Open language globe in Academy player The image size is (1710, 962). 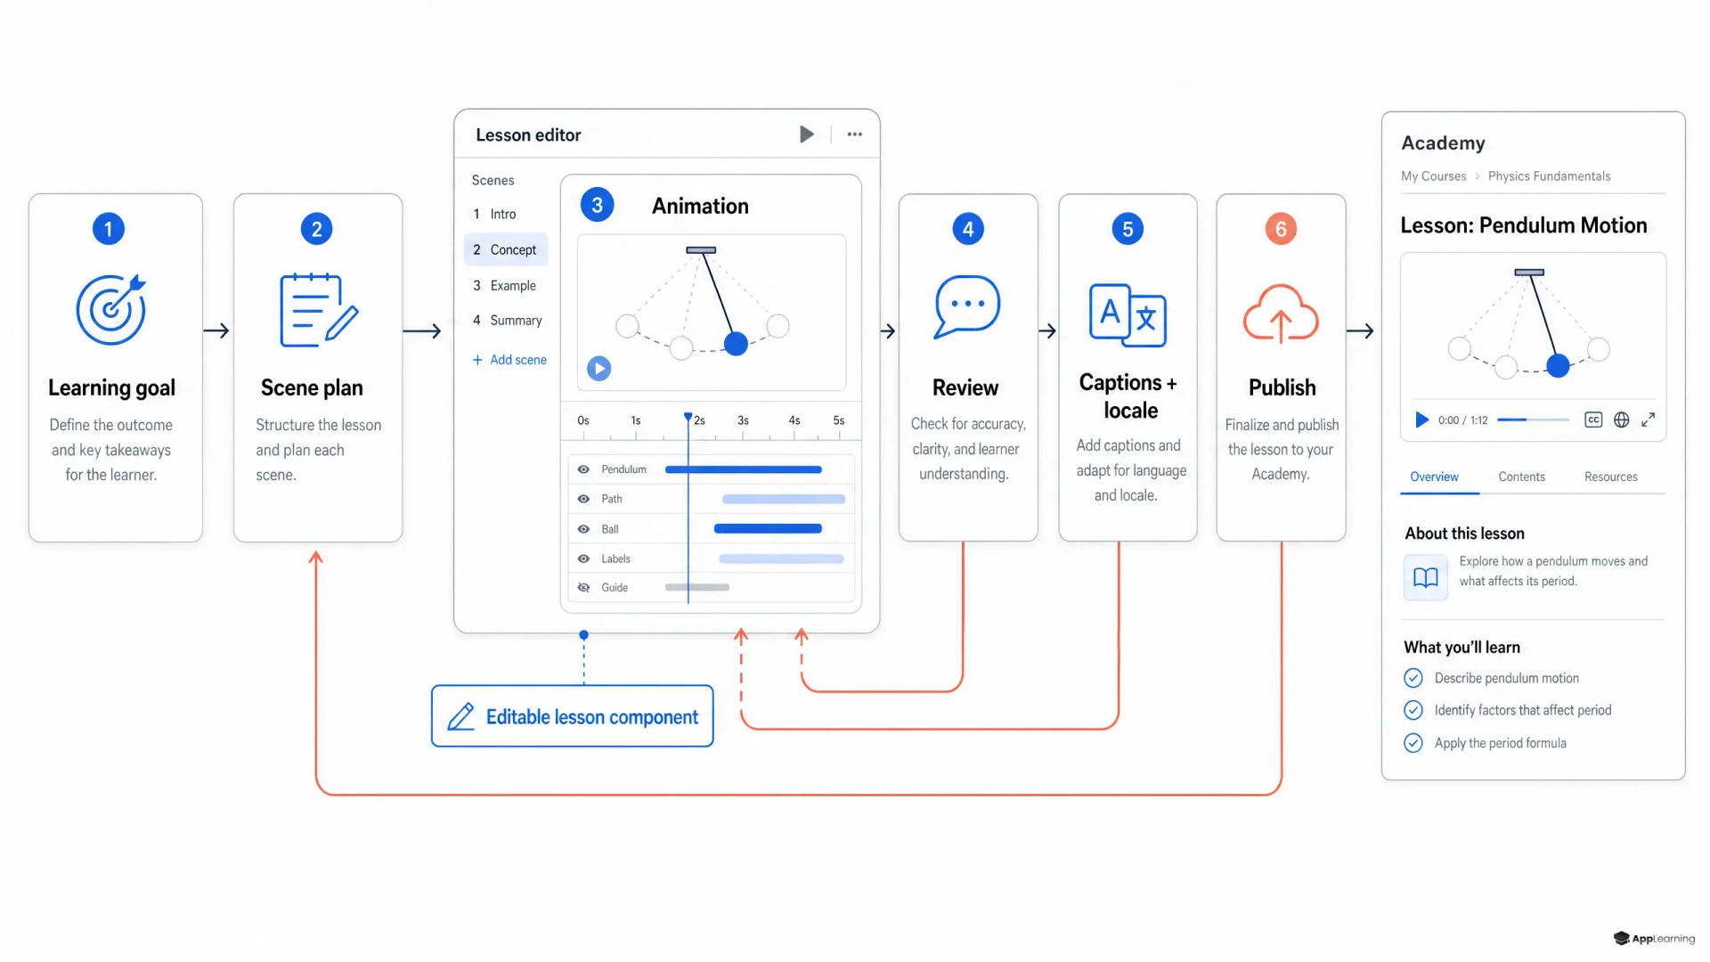pyautogui.click(x=1622, y=420)
